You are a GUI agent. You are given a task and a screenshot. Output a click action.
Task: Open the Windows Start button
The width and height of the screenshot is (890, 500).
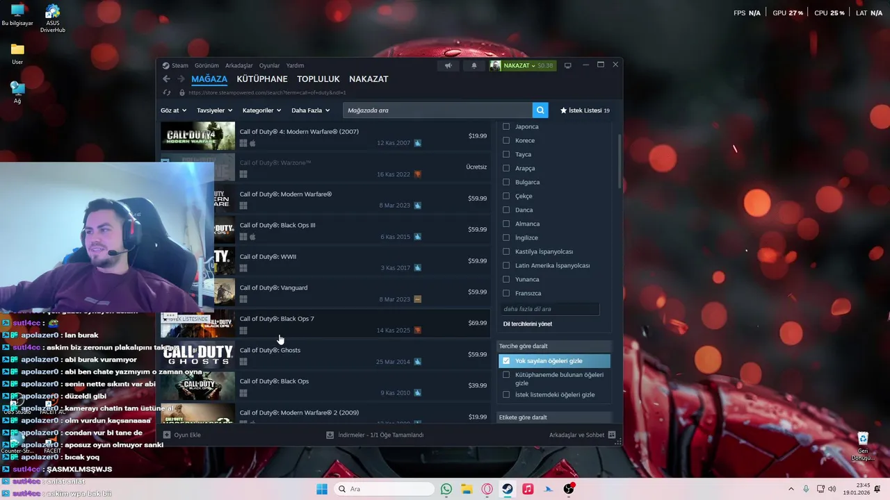point(322,489)
